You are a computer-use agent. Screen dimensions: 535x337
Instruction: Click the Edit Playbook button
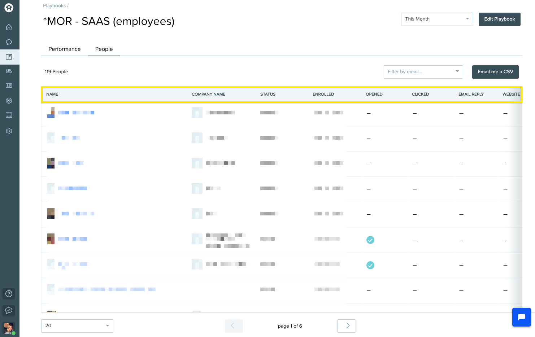click(500, 19)
